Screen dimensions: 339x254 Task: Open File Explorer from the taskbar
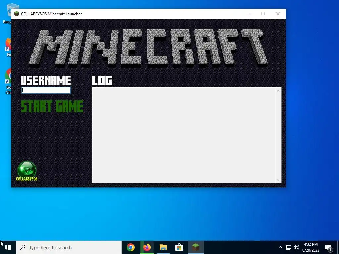[x=163, y=247]
